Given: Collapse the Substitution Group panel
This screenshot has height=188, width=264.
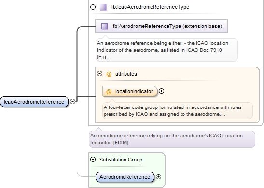Looking at the screenshot, I should (x=93, y=159).
